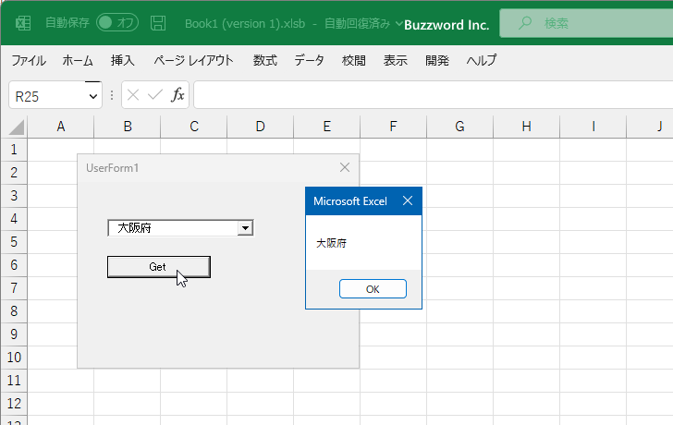Expand the Name Box dropdown arrow
673x425 pixels.
click(x=92, y=96)
